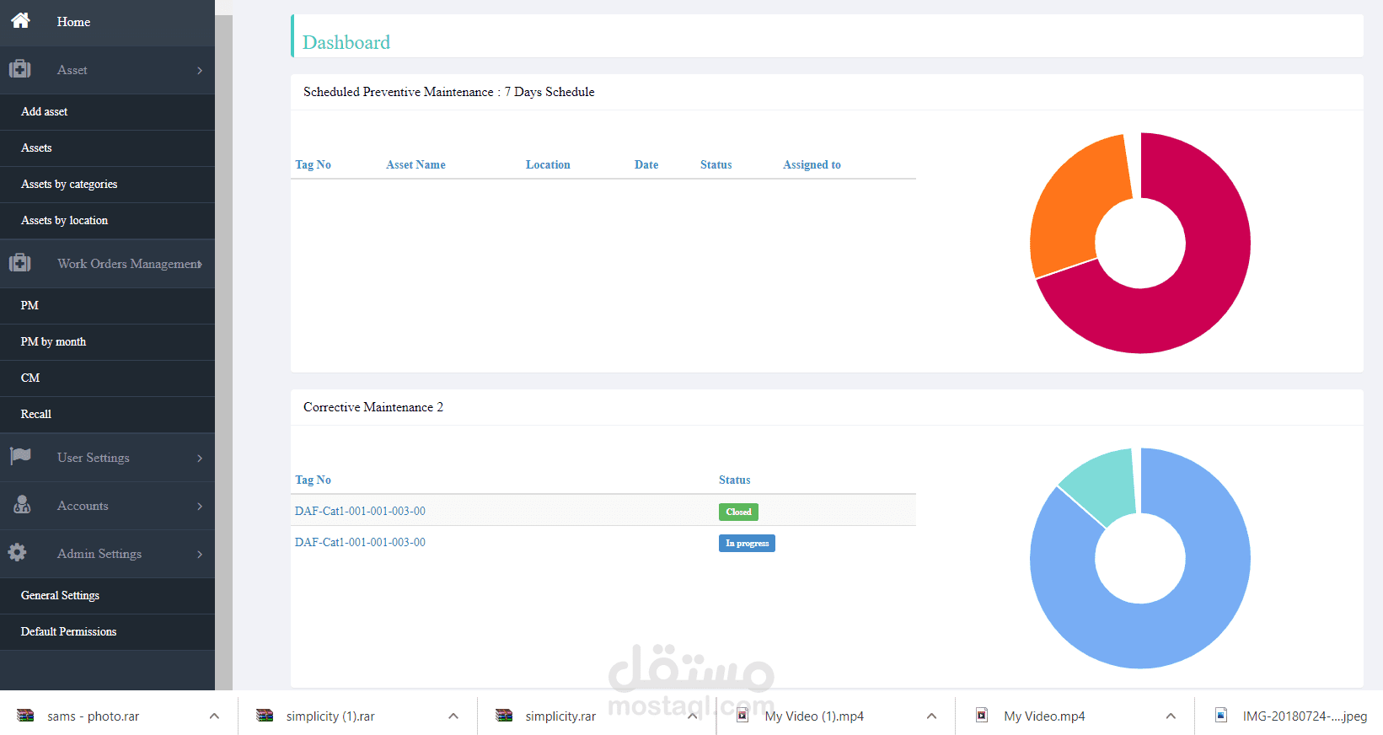Click the My Video.mp4 file icon
Screen dimensions: 1383x735
[x=982, y=716]
